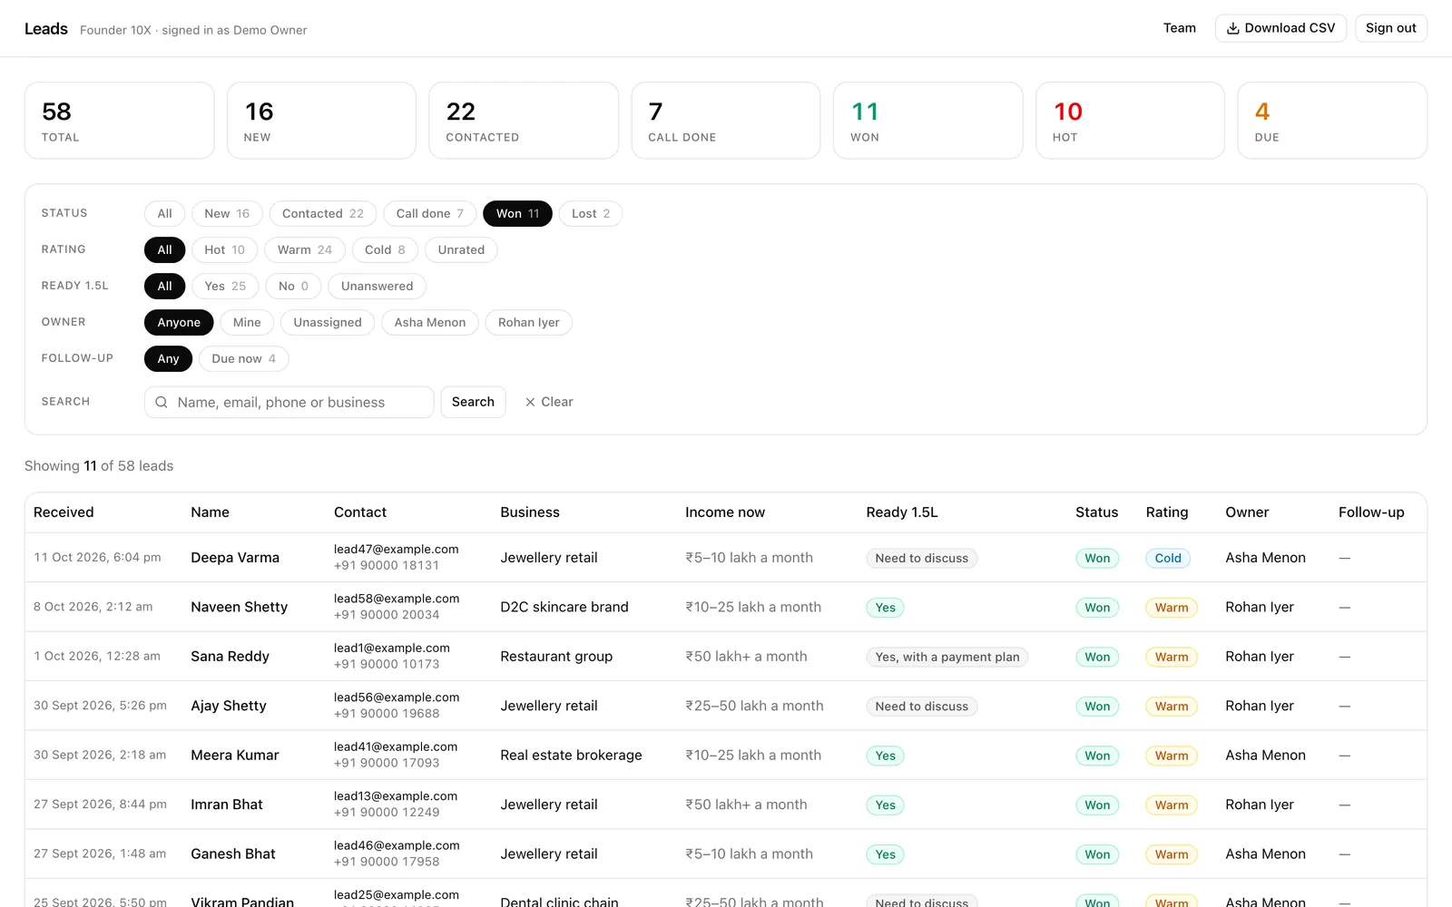
Task: Filter Ready 1.5L by No 0
Action: [293, 286]
